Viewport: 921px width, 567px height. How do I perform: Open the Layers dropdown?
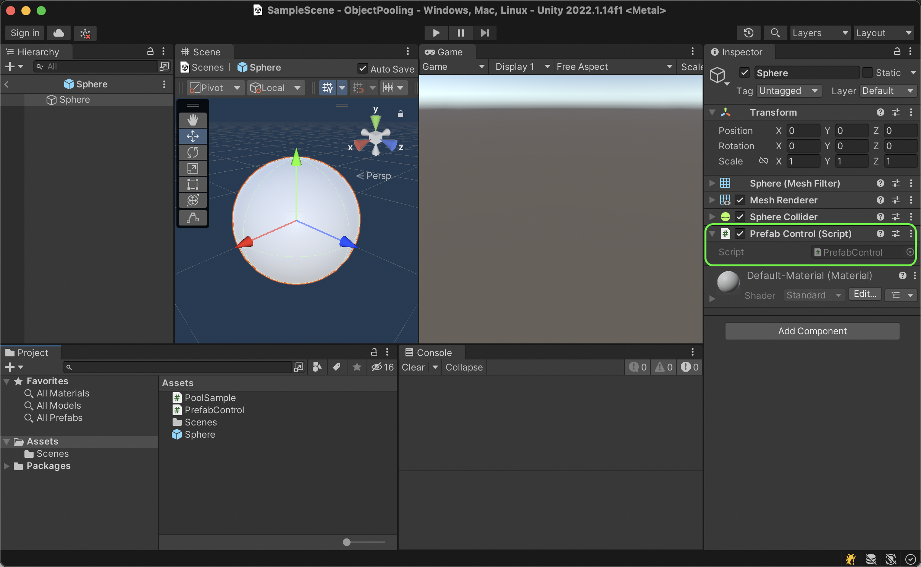click(819, 33)
